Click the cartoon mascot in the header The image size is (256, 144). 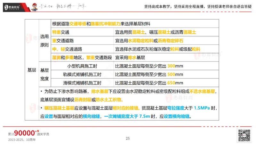tap(34, 7)
